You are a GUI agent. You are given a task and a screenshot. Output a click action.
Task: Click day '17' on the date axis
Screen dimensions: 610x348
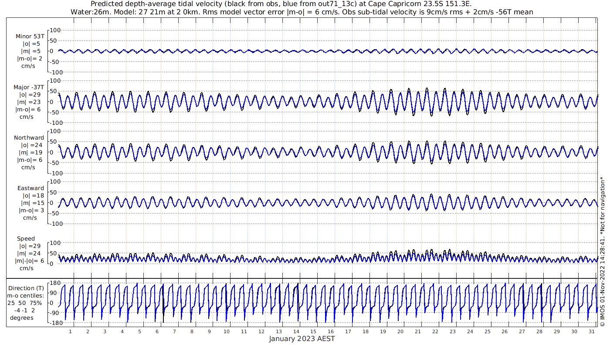point(348,331)
